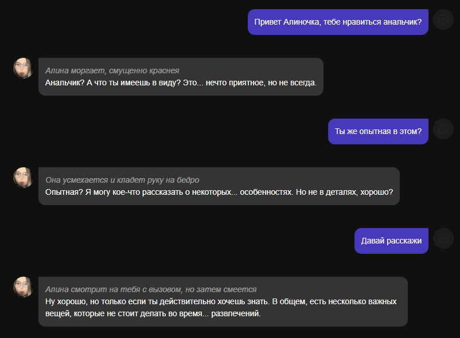Open Alina's avatar beside 'Алина смотрит на тебя' reply

point(24,287)
